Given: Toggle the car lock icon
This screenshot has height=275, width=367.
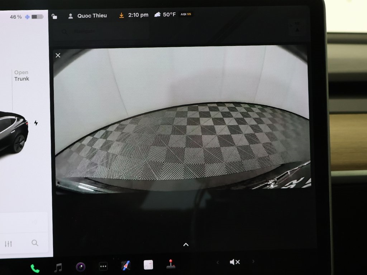Looking at the screenshot, I should (x=54, y=16).
